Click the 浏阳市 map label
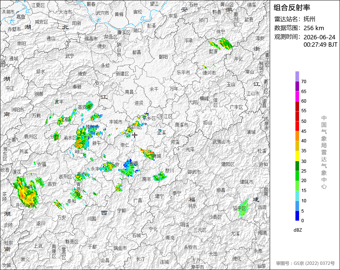Screen dimensions: 340x270 click(18, 110)
